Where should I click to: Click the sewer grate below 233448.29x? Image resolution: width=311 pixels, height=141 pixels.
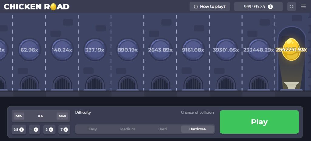(x=259, y=83)
